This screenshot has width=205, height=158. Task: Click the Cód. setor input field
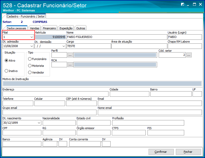(172, 55)
